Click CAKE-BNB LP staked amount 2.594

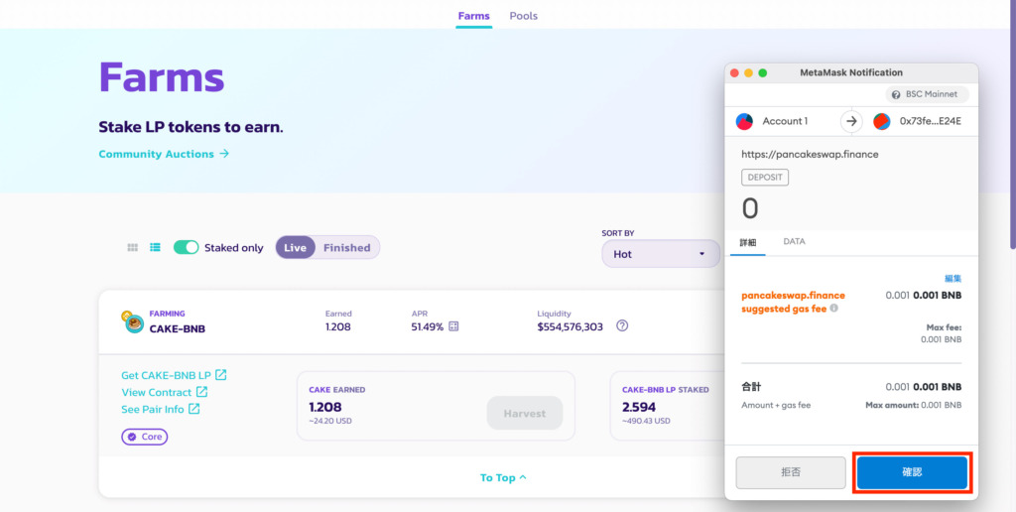[x=639, y=407]
